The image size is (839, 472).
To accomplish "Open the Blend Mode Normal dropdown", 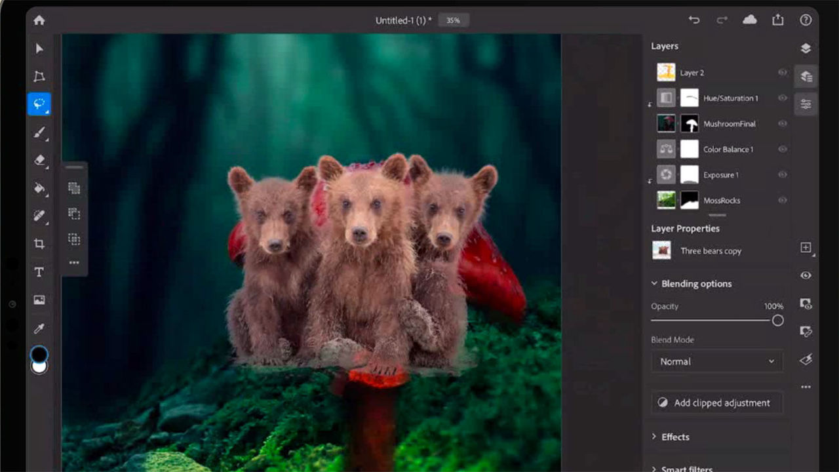I will click(x=717, y=361).
